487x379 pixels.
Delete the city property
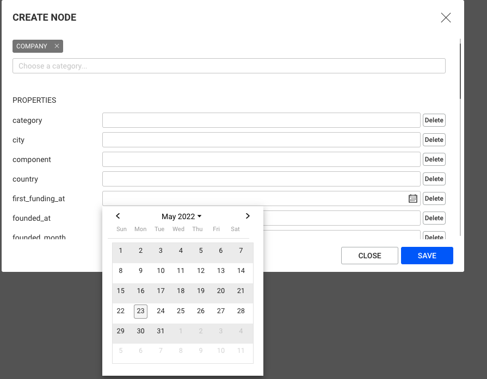434,140
